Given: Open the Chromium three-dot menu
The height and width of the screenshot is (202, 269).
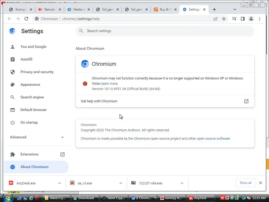Looking at the screenshot, I should tap(260, 19).
